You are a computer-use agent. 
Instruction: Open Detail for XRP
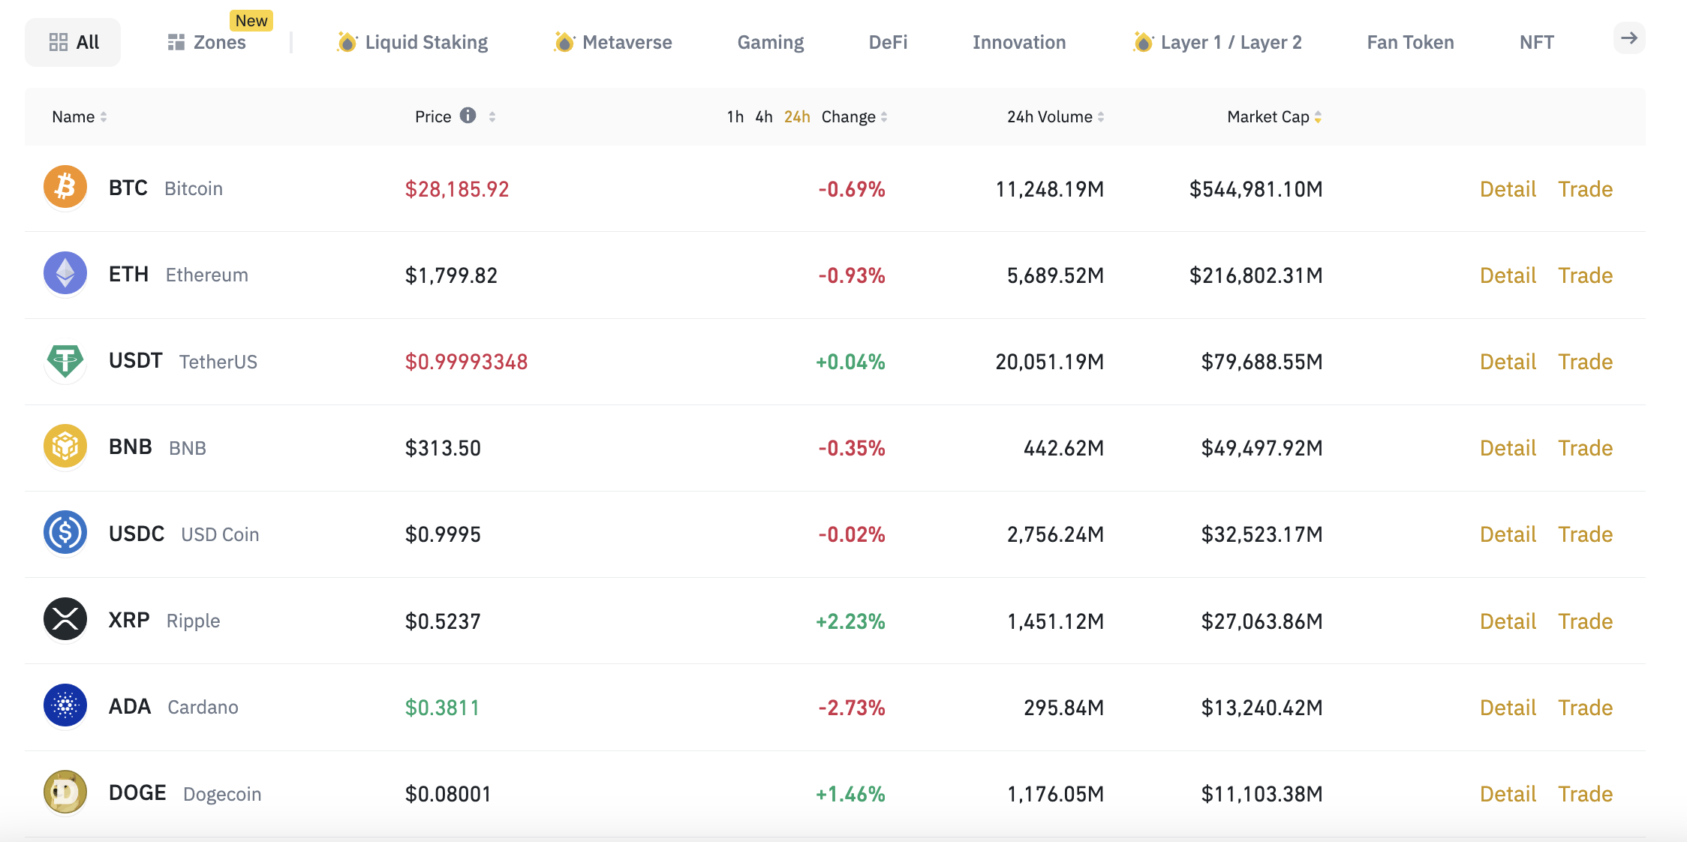coord(1508,621)
